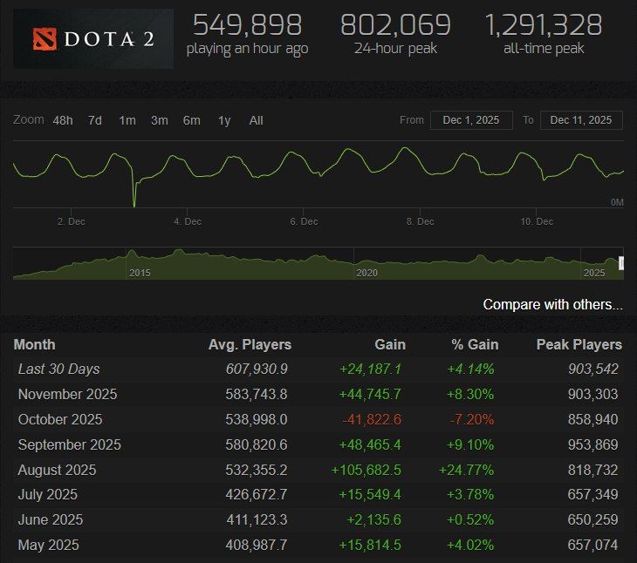Click the From date field Dec 1, 2025

[471, 120]
